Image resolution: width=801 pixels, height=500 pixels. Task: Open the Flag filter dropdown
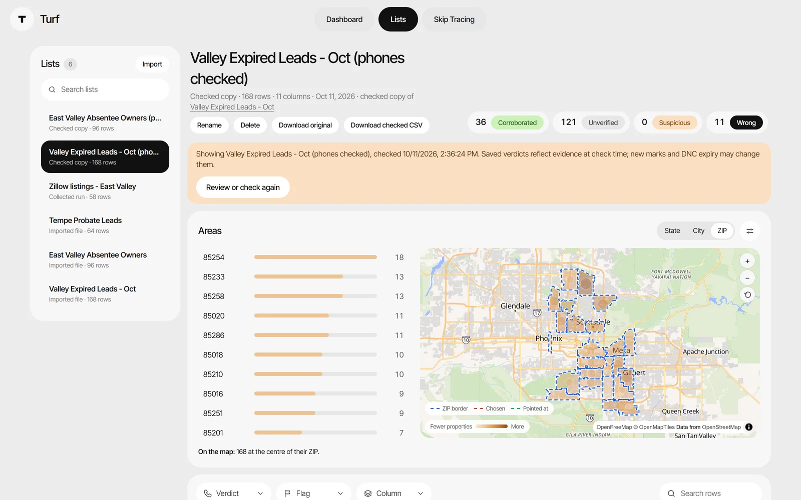pyautogui.click(x=314, y=493)
